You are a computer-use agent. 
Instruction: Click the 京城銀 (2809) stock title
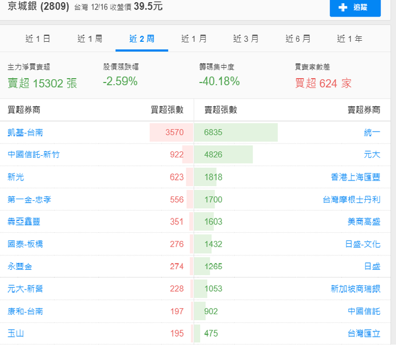tap(38, 6)
